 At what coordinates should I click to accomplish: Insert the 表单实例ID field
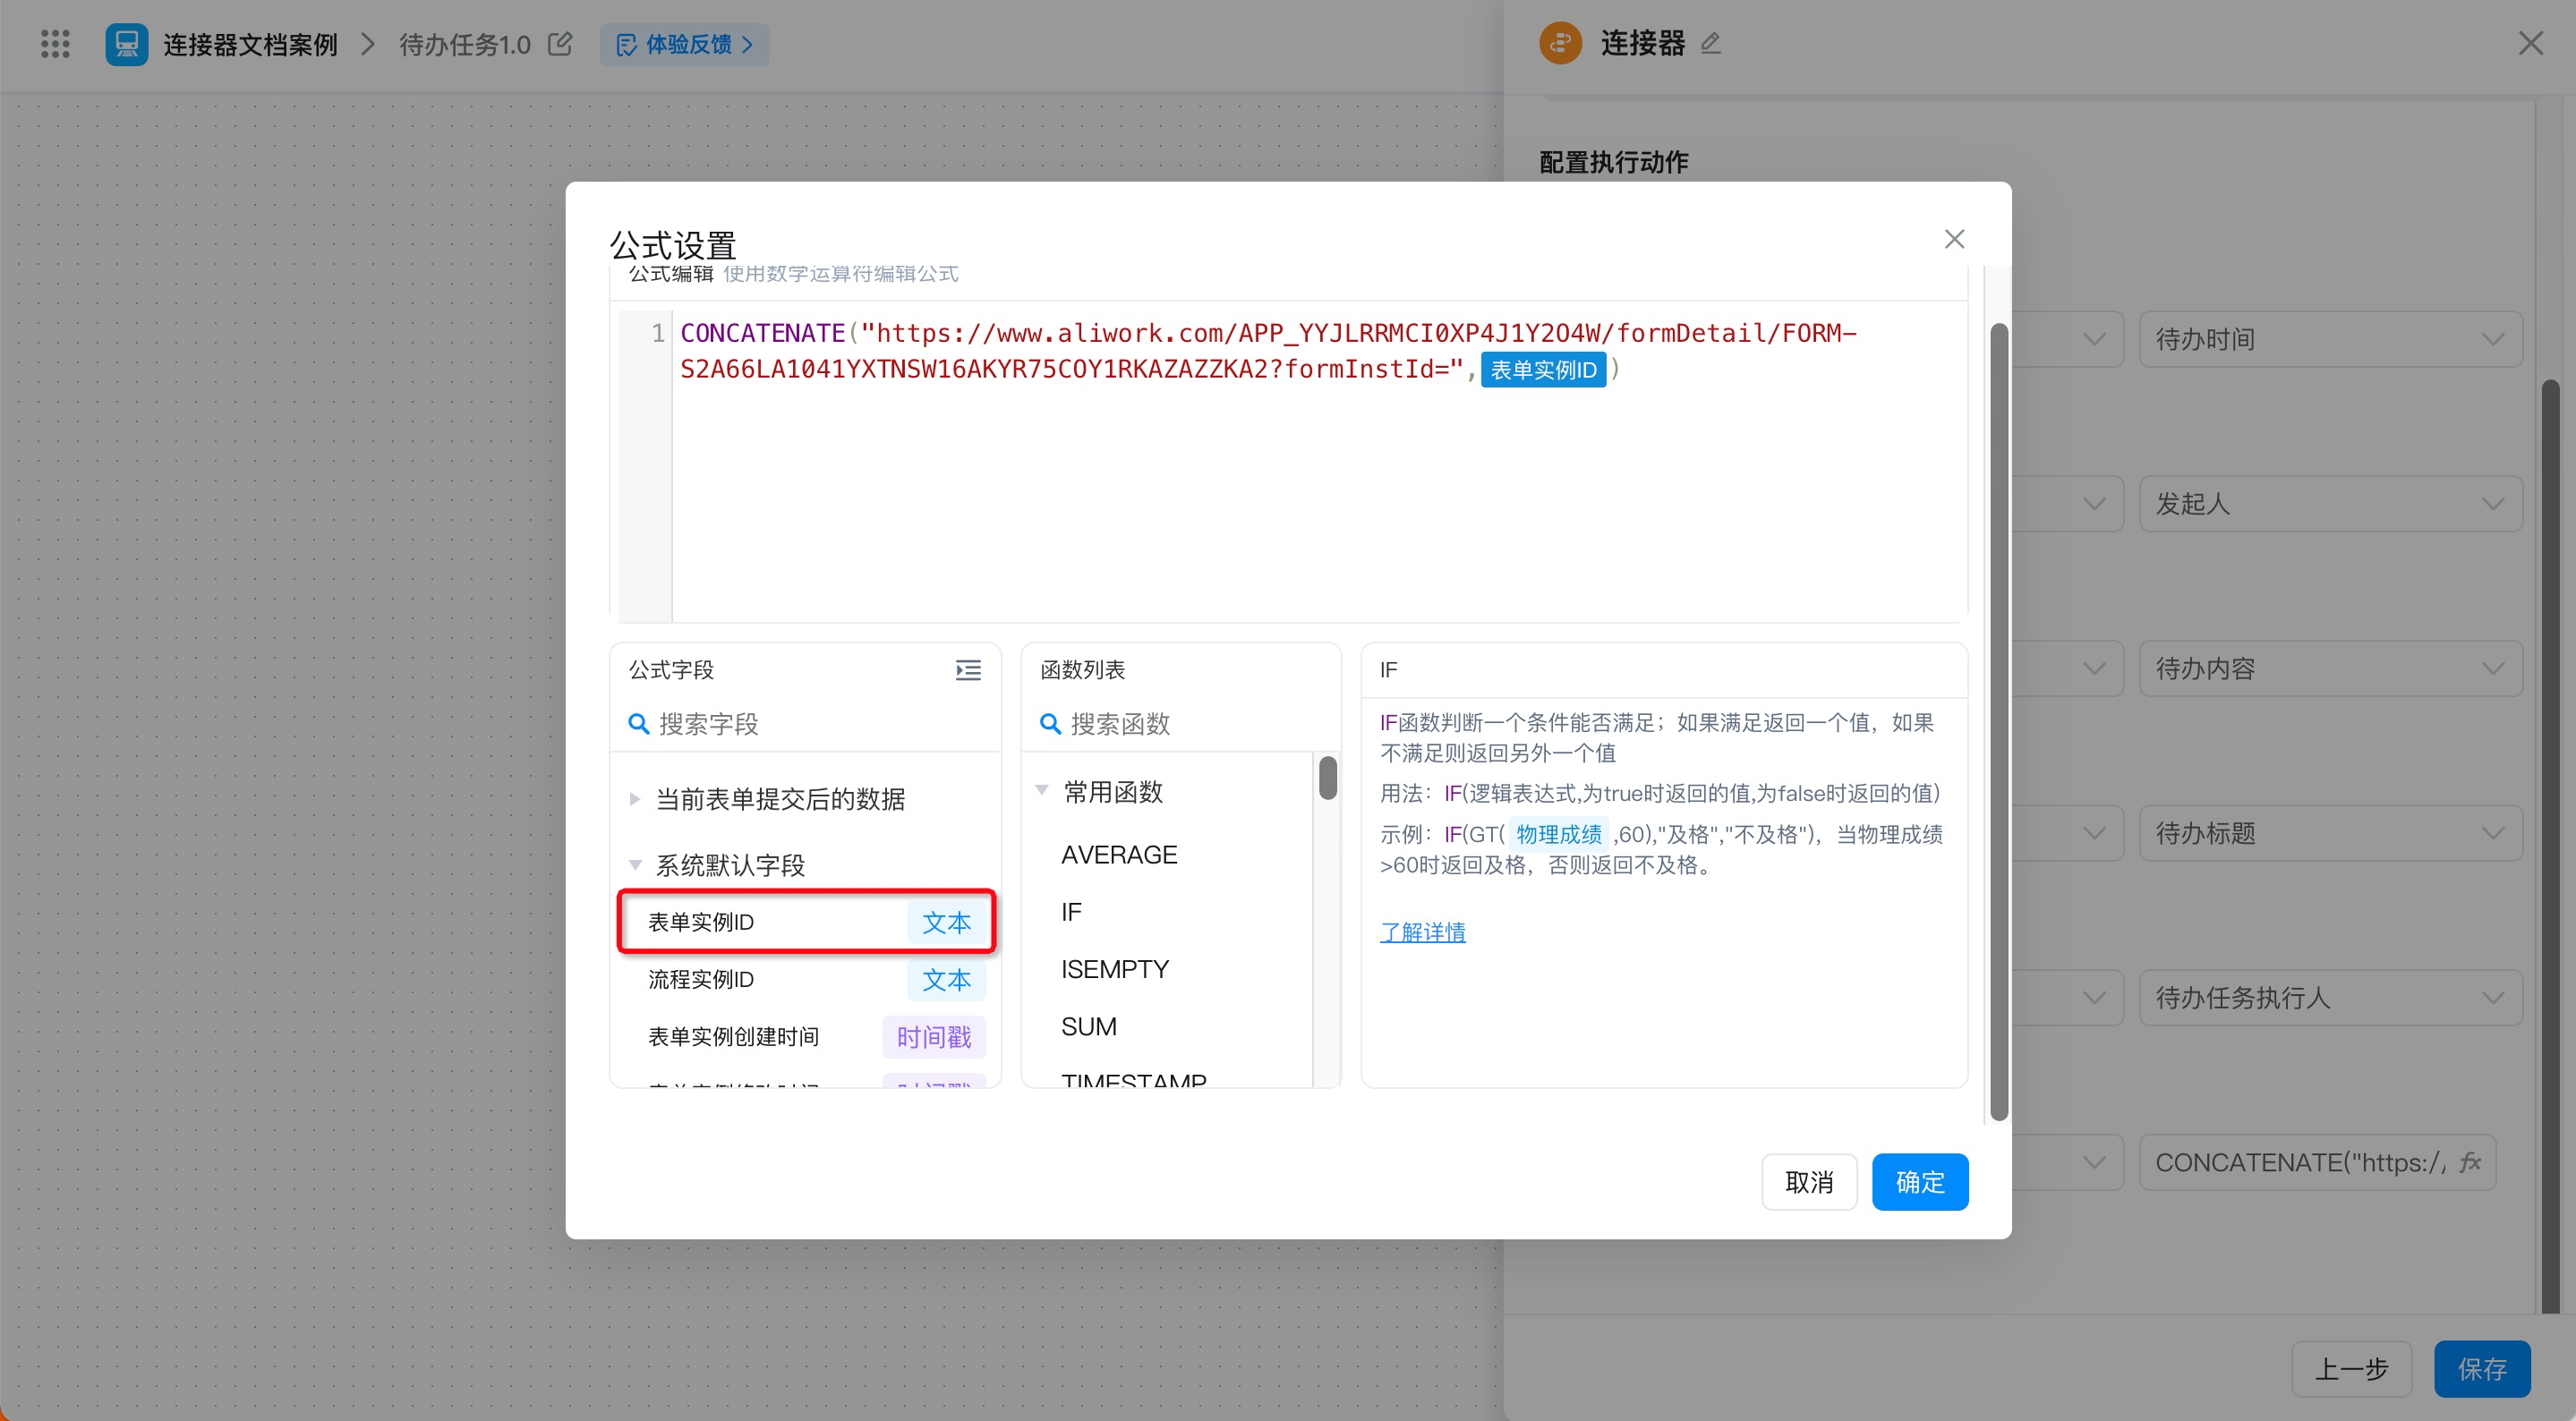806,921
